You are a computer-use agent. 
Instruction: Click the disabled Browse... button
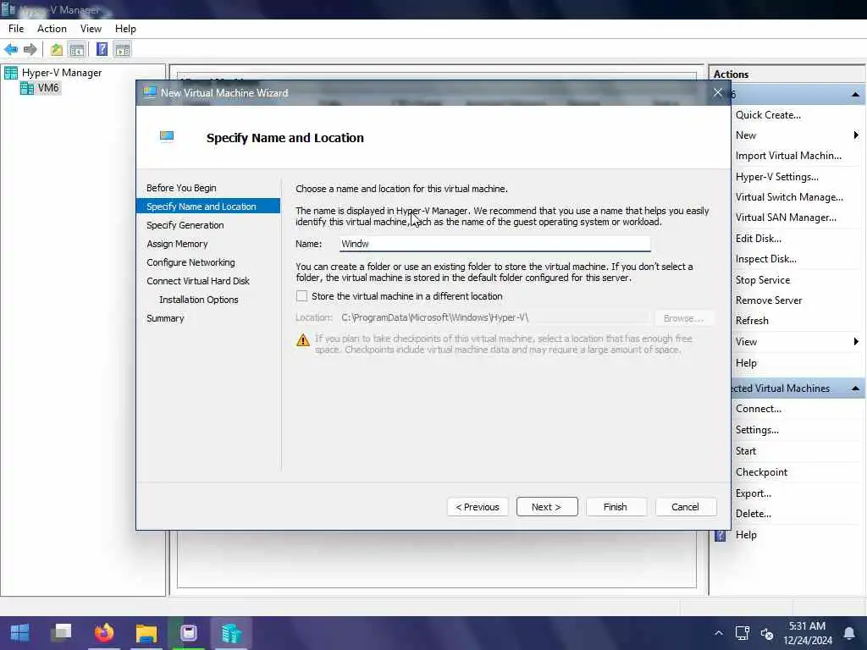click(683, 318)
